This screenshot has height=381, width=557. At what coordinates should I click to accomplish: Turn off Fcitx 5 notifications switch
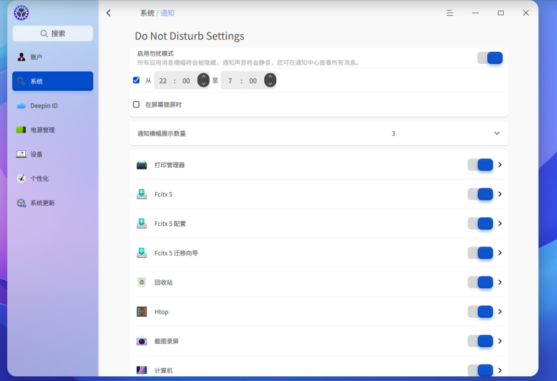coord(481,194)
